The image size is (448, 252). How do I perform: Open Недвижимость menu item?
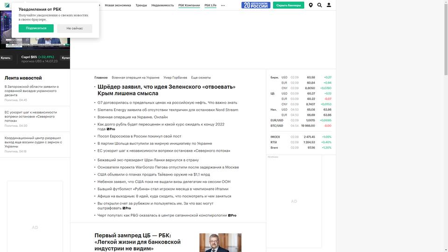(162, 6)
